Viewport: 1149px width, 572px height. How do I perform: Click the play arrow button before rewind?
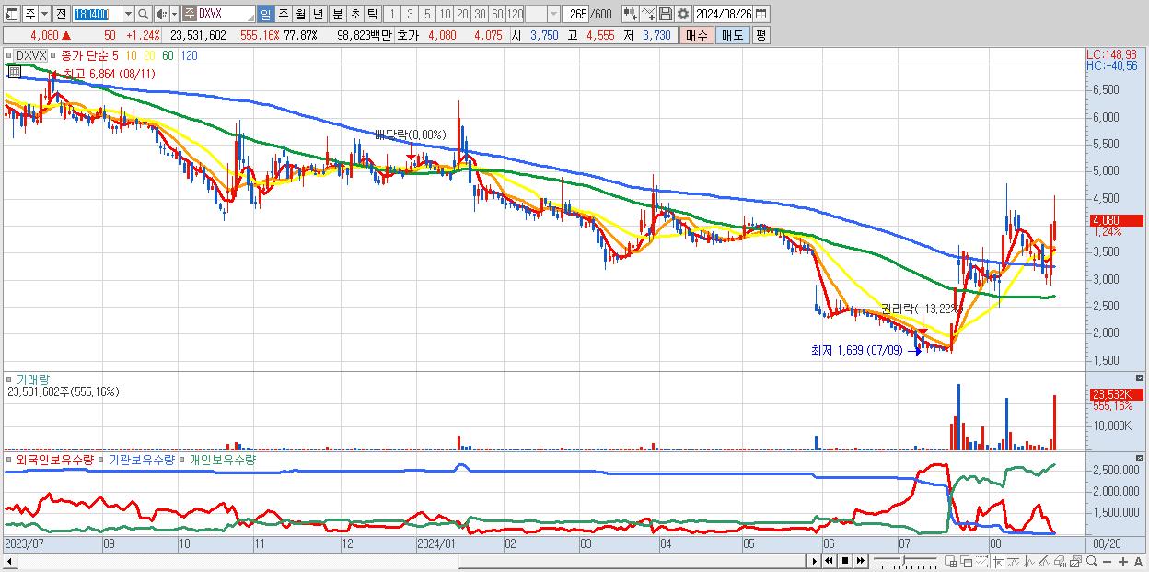pos(814,561)
